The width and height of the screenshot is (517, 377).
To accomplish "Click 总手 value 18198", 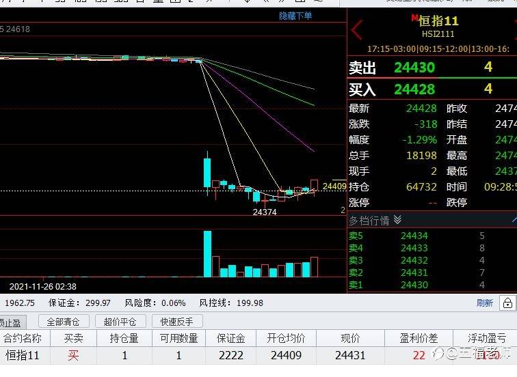I will point(421,156).
